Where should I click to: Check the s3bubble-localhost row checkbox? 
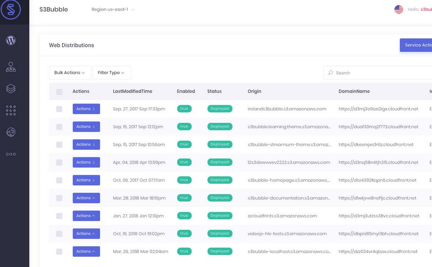click(x=59, y=252)
